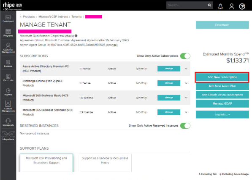Screen dimensions: 252x180
Task: Click the back arrow before Products breadcrumb
Action: coord(21,17)
